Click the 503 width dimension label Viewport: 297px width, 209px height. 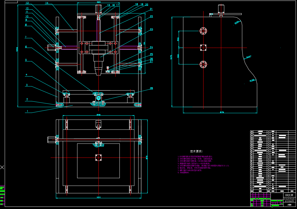tap(98, 2)
